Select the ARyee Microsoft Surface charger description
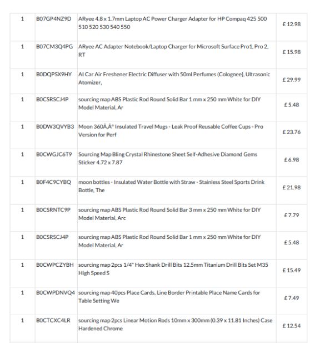Viewport: 315px width, 362px height. (173, 51)
